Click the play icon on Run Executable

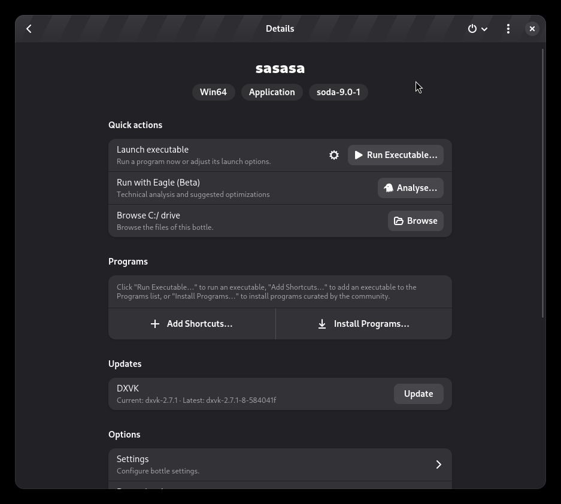tap(359, 154)
